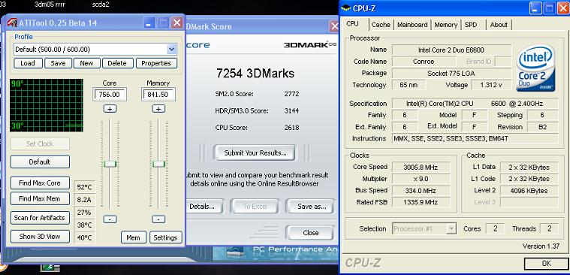The height and width of the screenshot is (275, 570).
Task: Decrease Core clock with minus button
Action: point(110,219)
